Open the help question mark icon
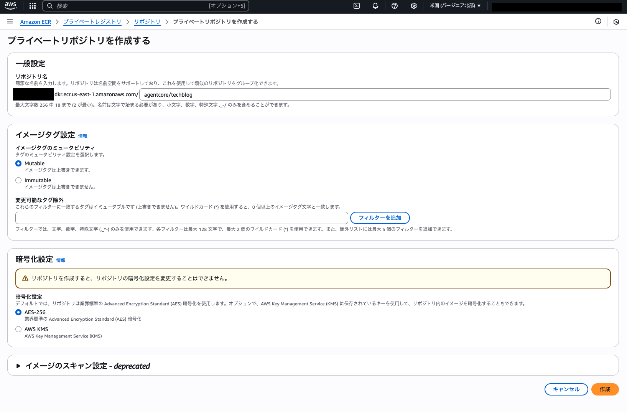The image size is (627, 412). click(x=395, y=6)
